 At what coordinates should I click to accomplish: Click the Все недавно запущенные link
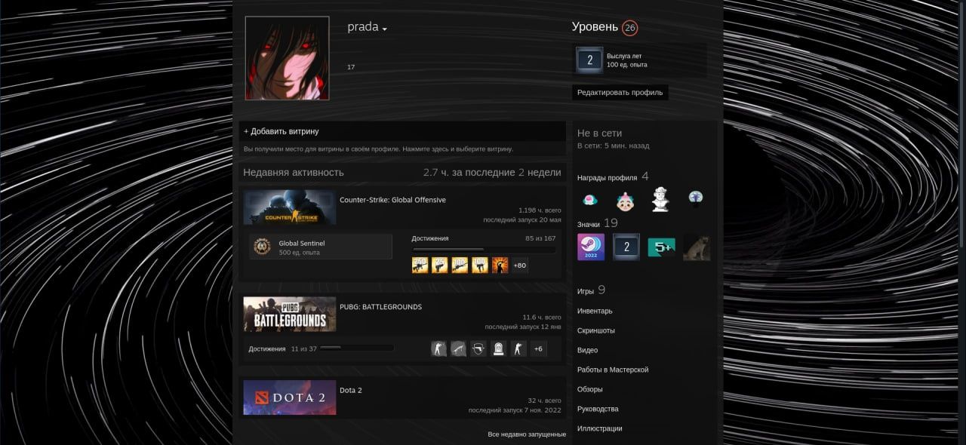(x=527, y=434)
